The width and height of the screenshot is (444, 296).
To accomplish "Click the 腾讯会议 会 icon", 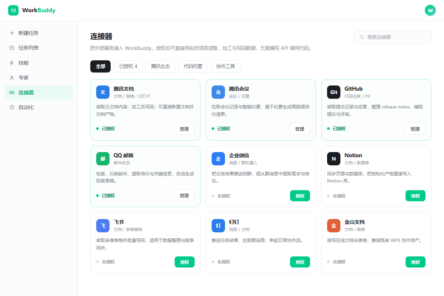I will click(x=218, y=92).
